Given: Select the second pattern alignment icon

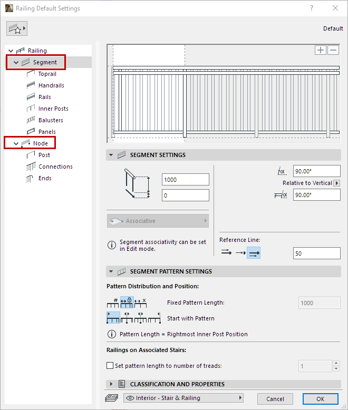Looking at the screenshot, I should 127,318.
